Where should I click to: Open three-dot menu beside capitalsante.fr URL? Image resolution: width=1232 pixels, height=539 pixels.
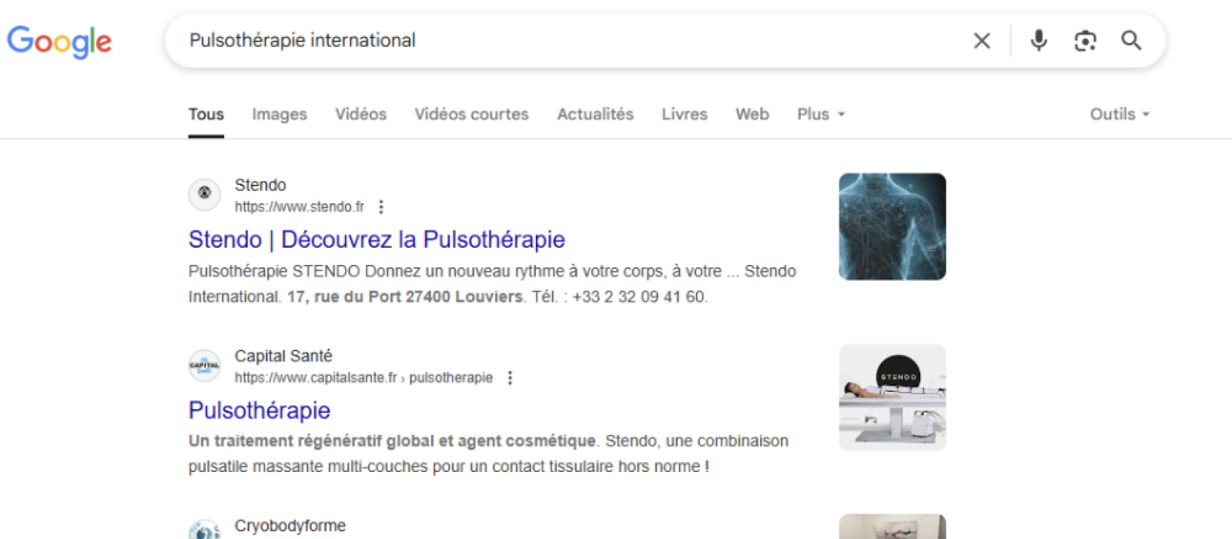[x=510, y=378]
